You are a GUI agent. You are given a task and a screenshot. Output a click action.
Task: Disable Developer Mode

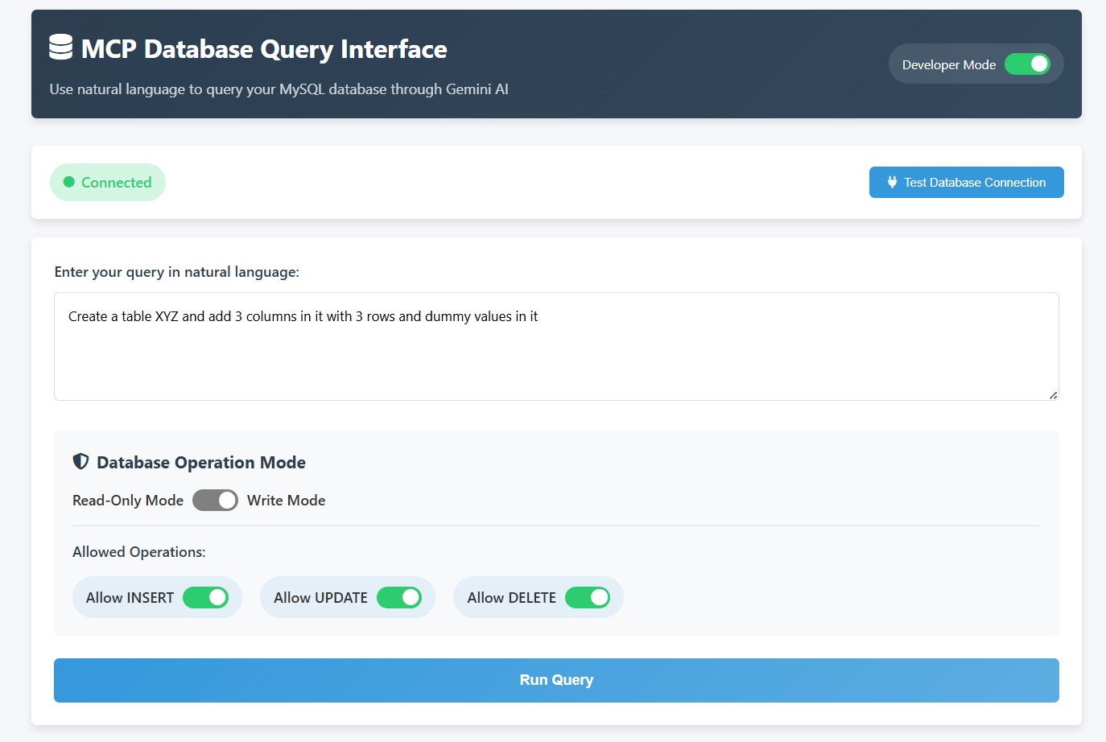(x=1028, y=64)
